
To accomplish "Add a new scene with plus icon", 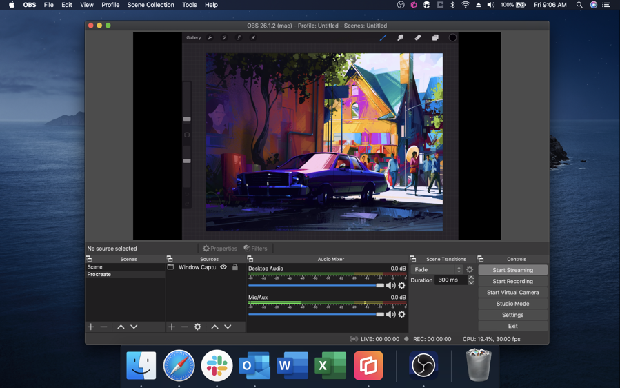I will 91,327.
